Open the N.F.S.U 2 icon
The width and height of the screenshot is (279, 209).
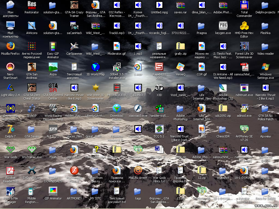point(53,129)
